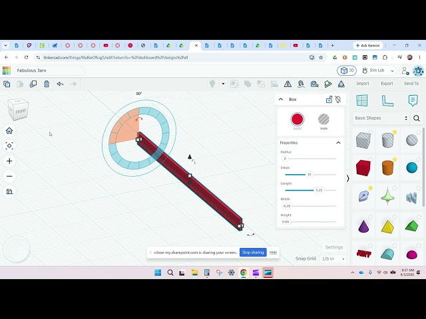Switch to orthographic view icon
426x319 pixels.
click(x=9, y=191)
